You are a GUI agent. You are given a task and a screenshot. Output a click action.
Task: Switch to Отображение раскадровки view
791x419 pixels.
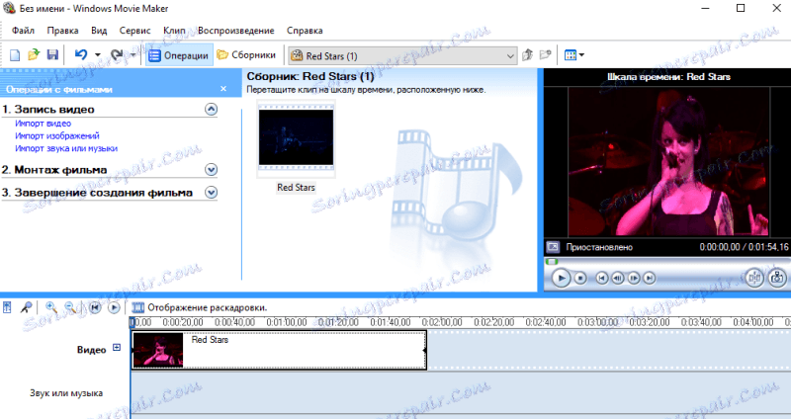(x=200, y=307)
